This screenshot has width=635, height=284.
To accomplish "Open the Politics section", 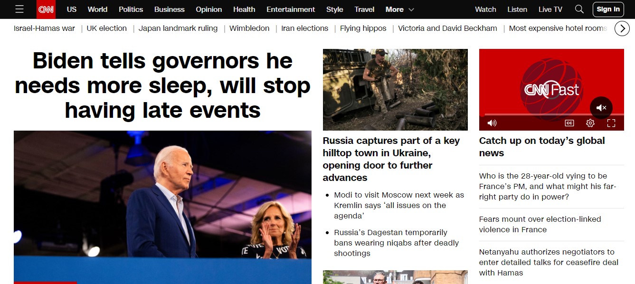I will coord(131,9).
